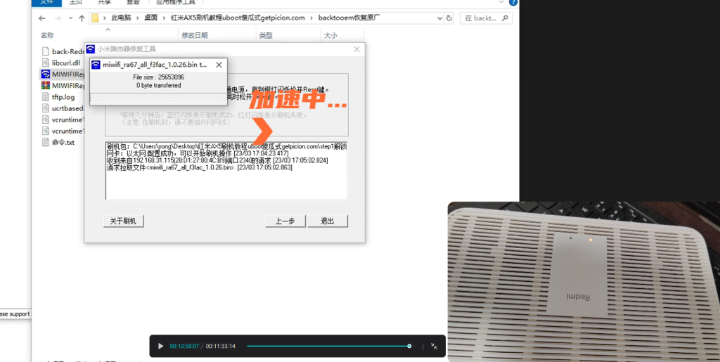This screenshot has height=362, width=720.
Task: Play the video with play button
Action: [160, 346]
